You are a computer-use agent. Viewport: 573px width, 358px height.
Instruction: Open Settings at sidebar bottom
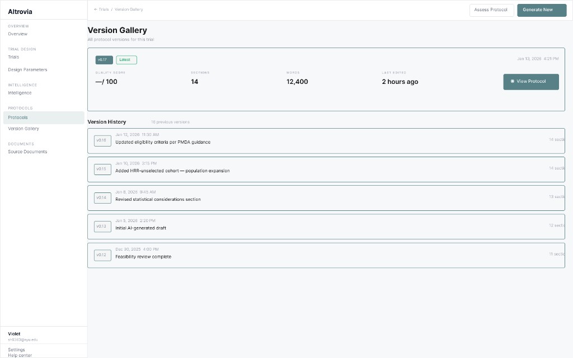pos(16,349)
